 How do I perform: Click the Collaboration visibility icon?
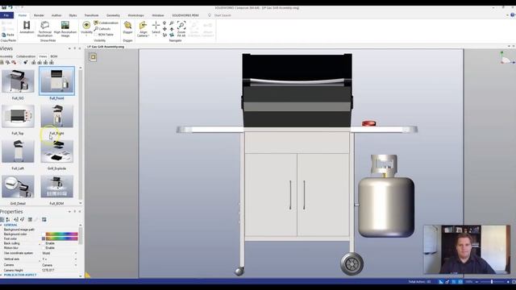[96, 23]
